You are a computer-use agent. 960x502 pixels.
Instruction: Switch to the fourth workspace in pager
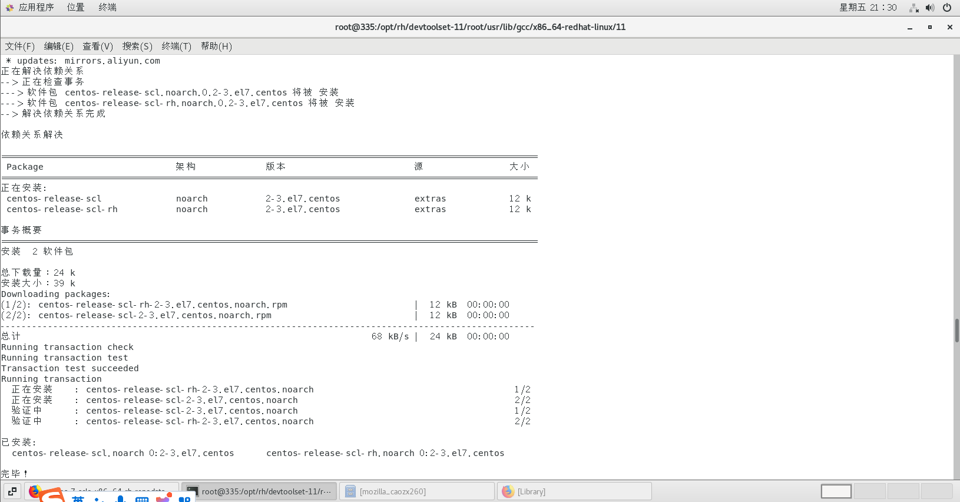point(937,491)
